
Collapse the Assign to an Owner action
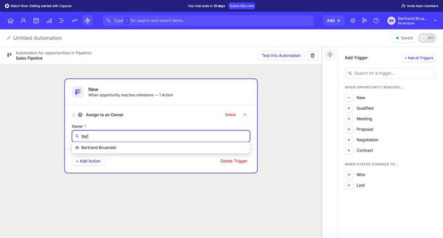pos(245,115)
